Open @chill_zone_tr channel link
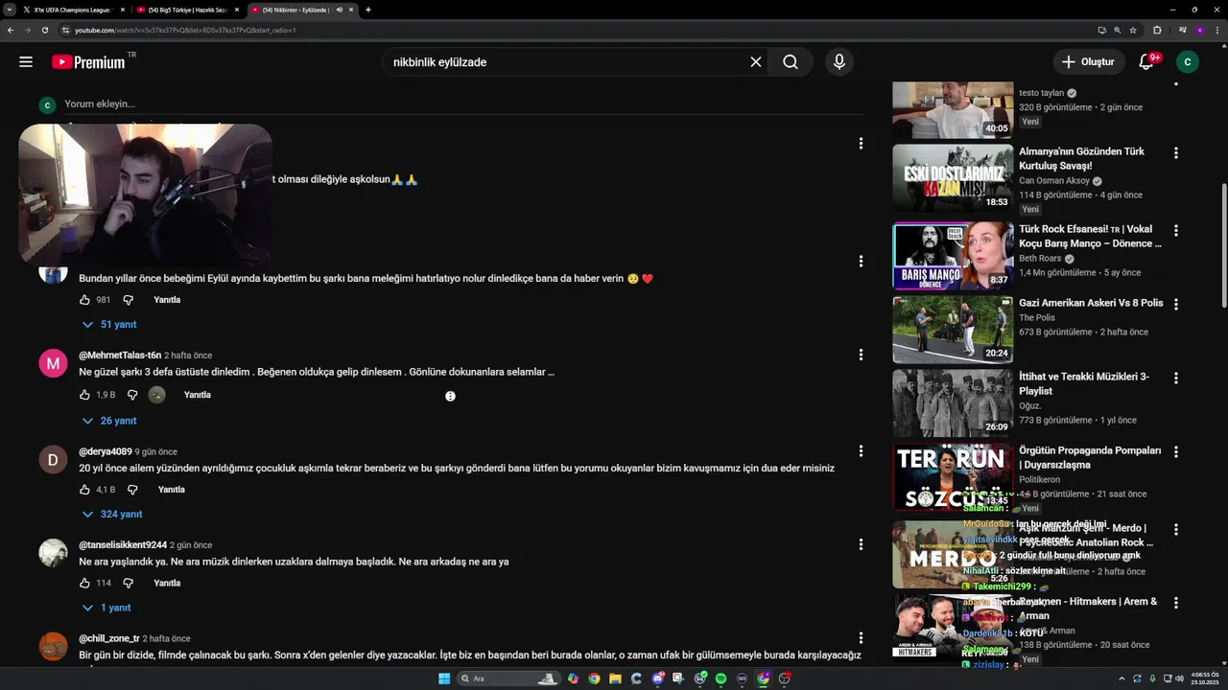 point(109,638)
